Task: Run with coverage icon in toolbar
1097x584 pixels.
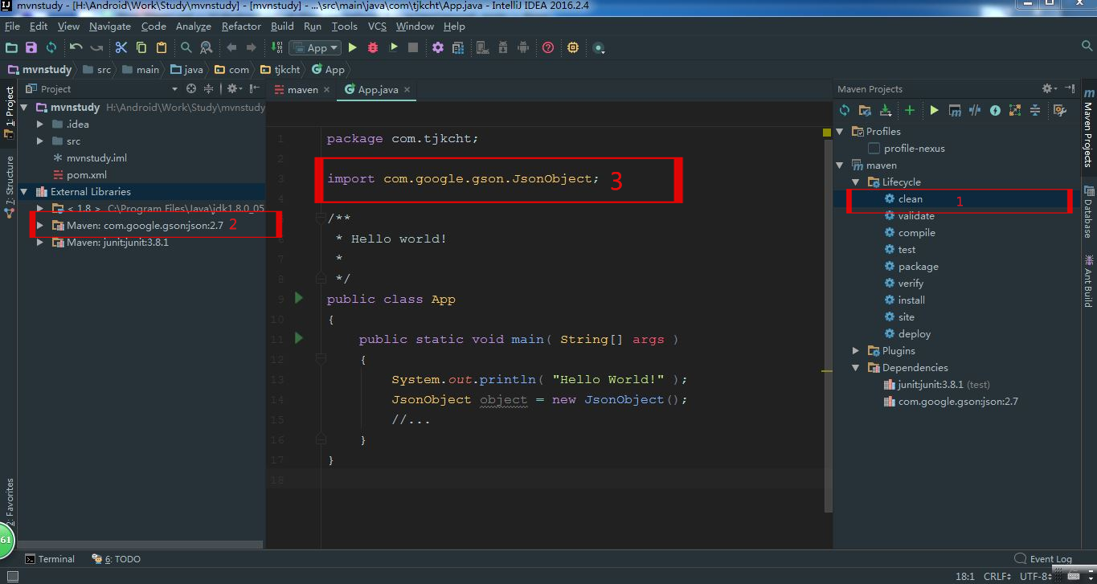Action: click(x=394, y=48)
